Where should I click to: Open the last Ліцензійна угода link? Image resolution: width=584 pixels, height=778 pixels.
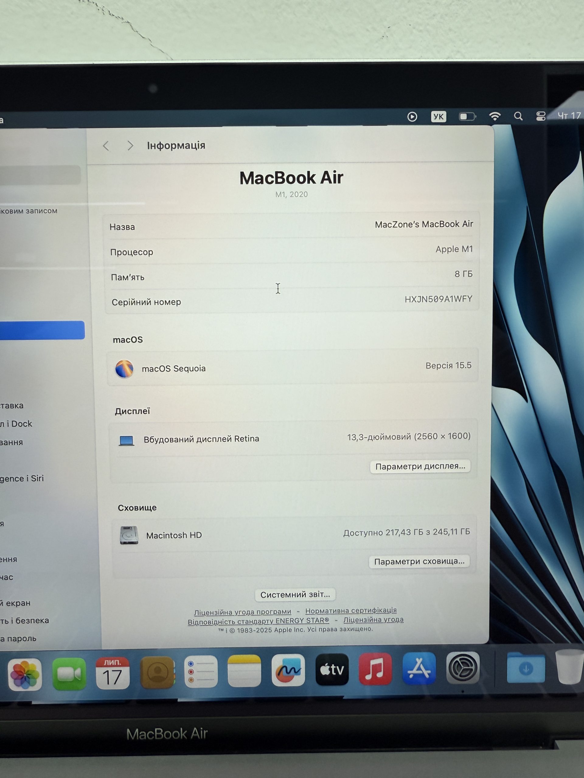(374, 619)
